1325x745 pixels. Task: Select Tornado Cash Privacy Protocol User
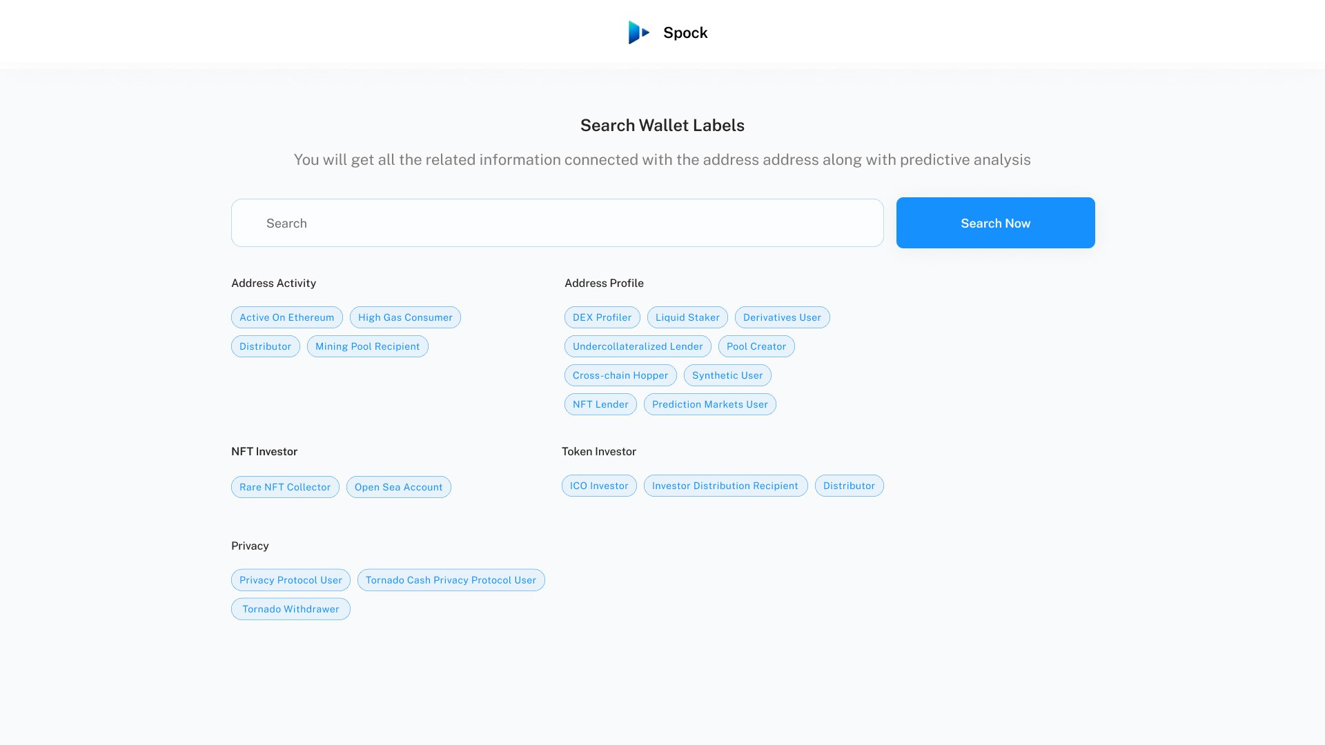pyautogui.click(x=451, y=580)
